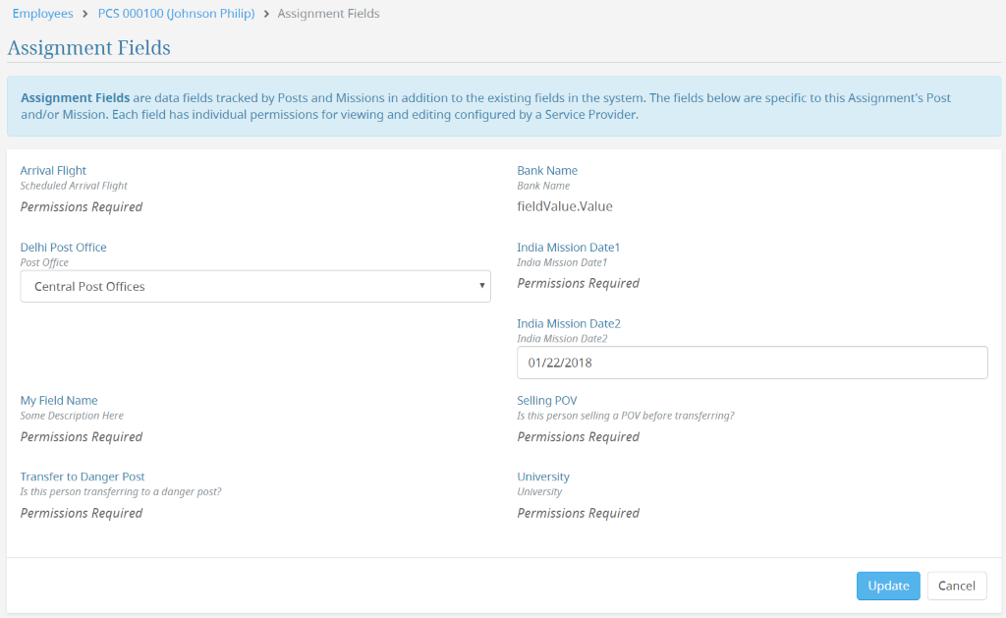
Task: Click the Bank Name field label
Action: tap(547, 171)
